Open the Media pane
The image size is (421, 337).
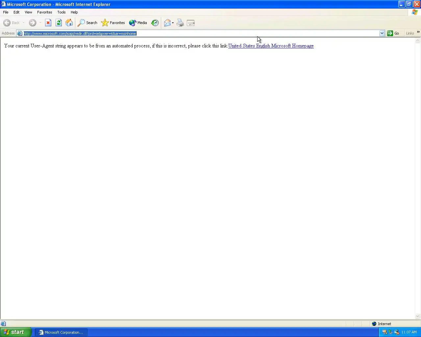[x=138, y=23]
